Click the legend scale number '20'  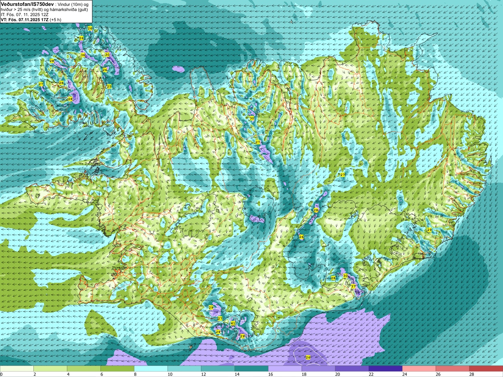point(338,374)
